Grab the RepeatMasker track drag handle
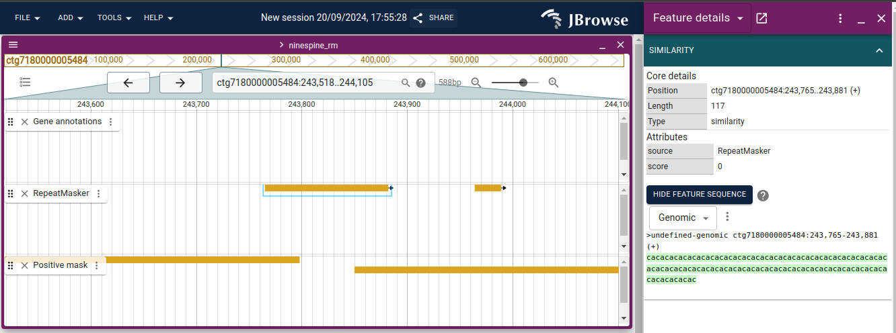Image resolution: width=896 pixels, height=333 pixels. [x=11, y=193]
